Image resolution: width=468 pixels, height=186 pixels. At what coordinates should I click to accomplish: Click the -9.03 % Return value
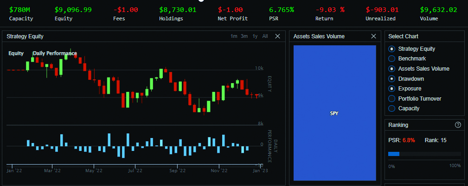click(x=330, y=10)
